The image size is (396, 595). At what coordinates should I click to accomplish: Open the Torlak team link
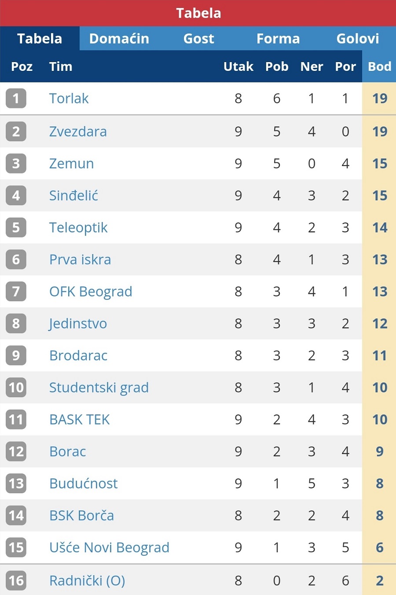(69, 98)
